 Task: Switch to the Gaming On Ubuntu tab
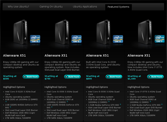coord(51,7)
